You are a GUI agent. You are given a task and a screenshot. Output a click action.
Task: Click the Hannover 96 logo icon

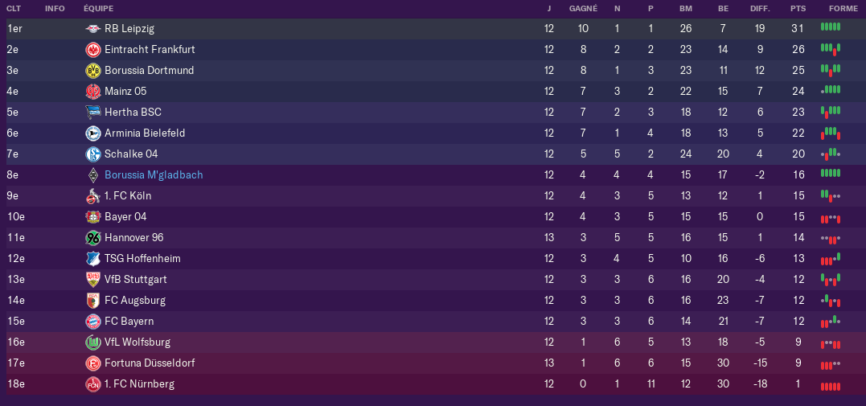tap(92, 238)
